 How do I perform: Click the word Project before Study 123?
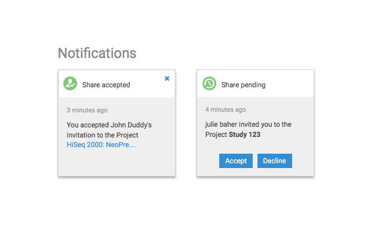(x=216, y=135)
